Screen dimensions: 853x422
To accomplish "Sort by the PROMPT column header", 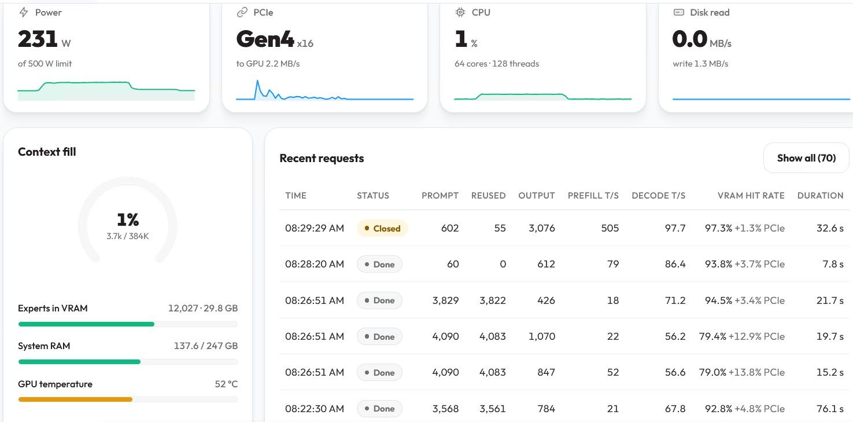I will pyautogui.click(x=440, y=196).
